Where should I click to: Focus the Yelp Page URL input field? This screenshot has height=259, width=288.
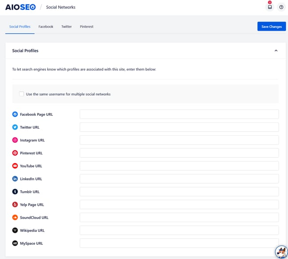coord(179,204)
